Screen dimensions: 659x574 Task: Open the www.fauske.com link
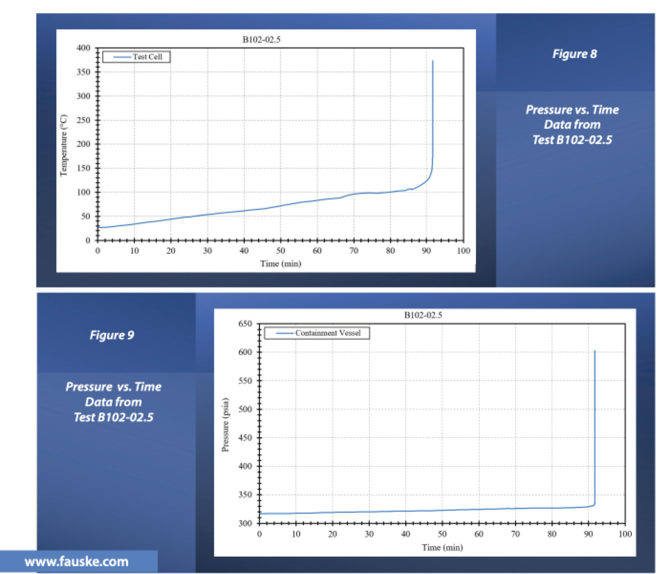76,561
